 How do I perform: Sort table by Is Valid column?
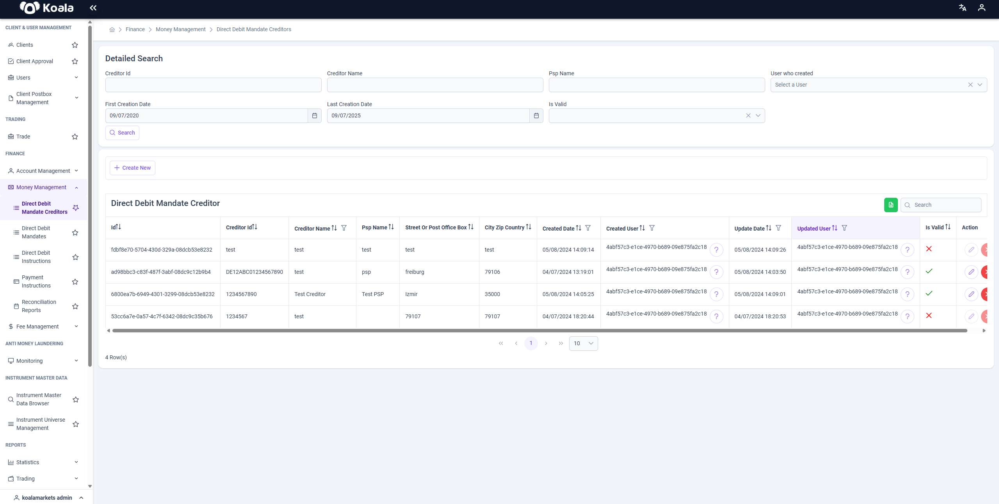click(x=948, y=227)
